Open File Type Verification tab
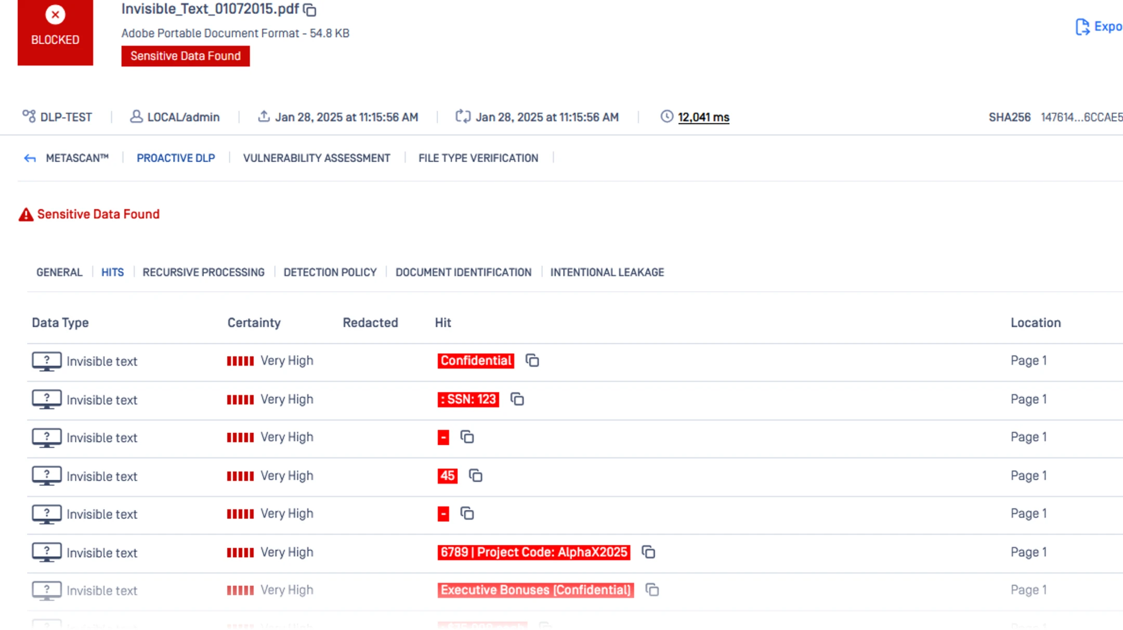The width and height of the screenshot is (1123, 630). (478, 158)
